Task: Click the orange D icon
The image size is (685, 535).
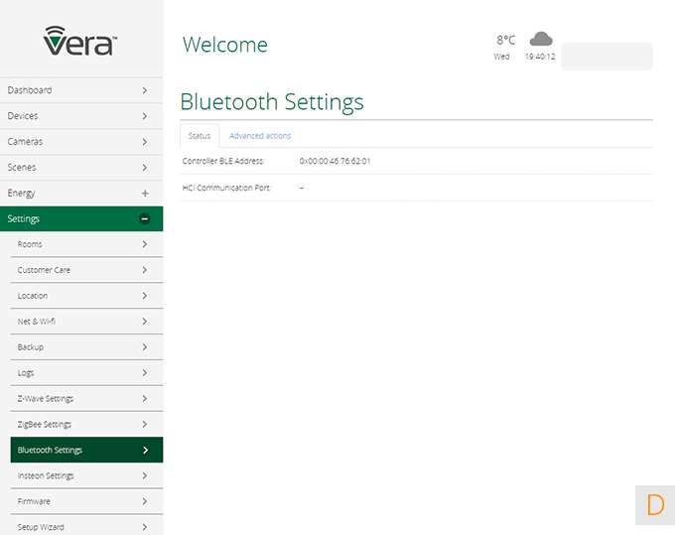Action: coord(654,505)
